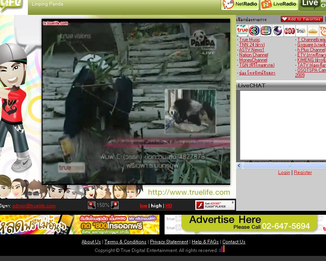Click the http://www.truelife.com address text
This screenshot has height=261, width=326.
click(189, 192)
